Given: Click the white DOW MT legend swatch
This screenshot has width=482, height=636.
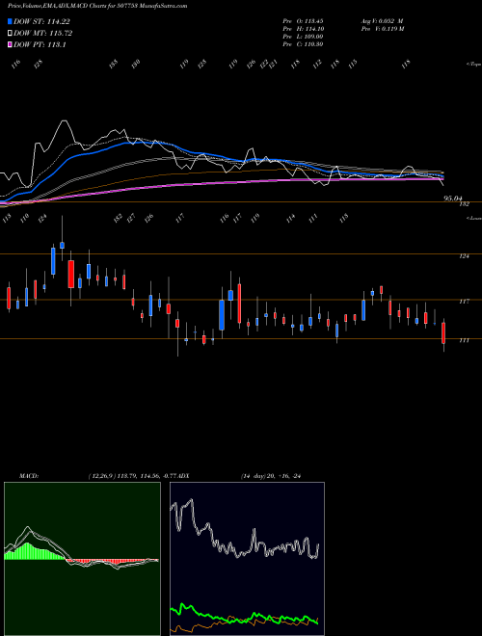Looking at the screenshot, I should tap(10, 33).
